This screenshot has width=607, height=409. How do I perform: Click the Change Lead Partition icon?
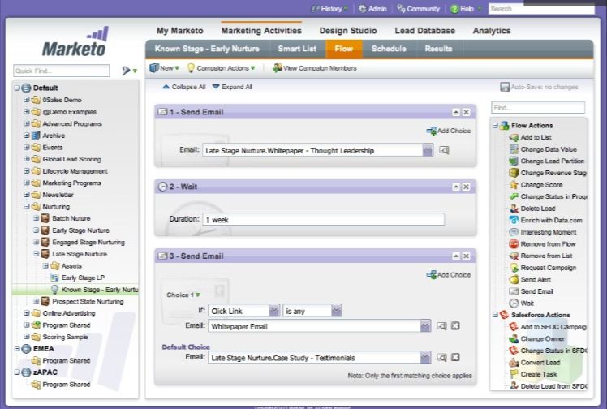(514, 161)
